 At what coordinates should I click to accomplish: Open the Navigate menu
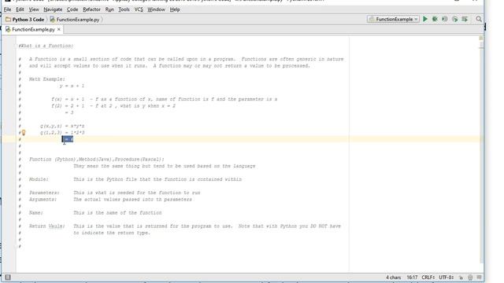coord(53,9)
